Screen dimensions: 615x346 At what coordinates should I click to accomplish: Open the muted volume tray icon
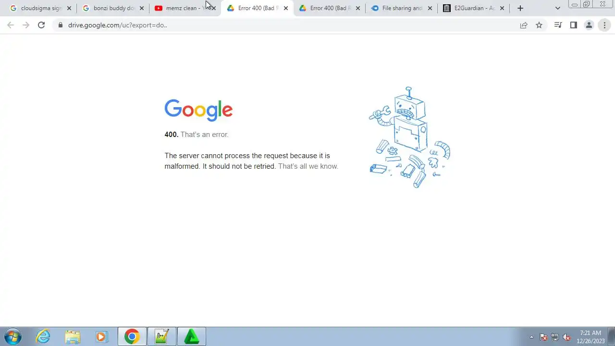coord(566,337)
